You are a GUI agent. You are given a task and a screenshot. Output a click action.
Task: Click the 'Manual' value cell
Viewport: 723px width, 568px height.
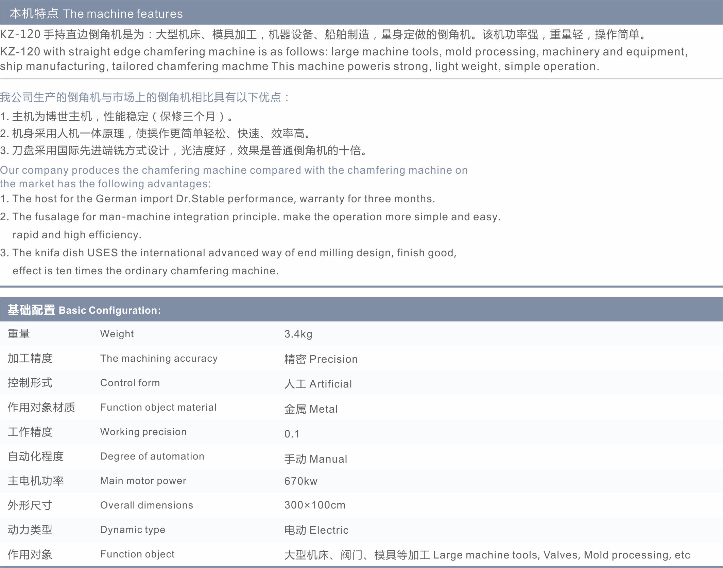328,459
